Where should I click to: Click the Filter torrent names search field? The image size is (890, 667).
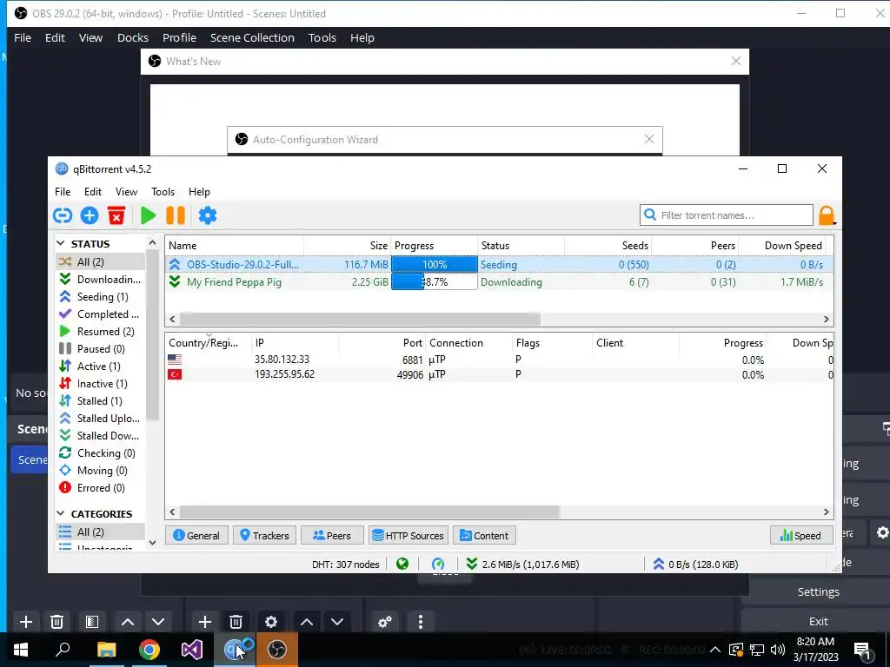pyautogui.click(x=727, y=215)
